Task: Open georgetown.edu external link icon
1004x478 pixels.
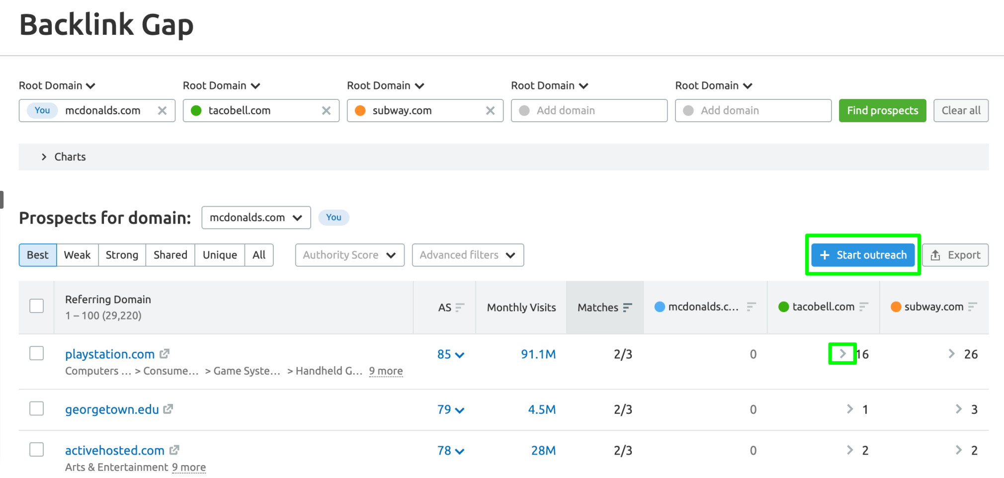Action: [x=168, y=409]
